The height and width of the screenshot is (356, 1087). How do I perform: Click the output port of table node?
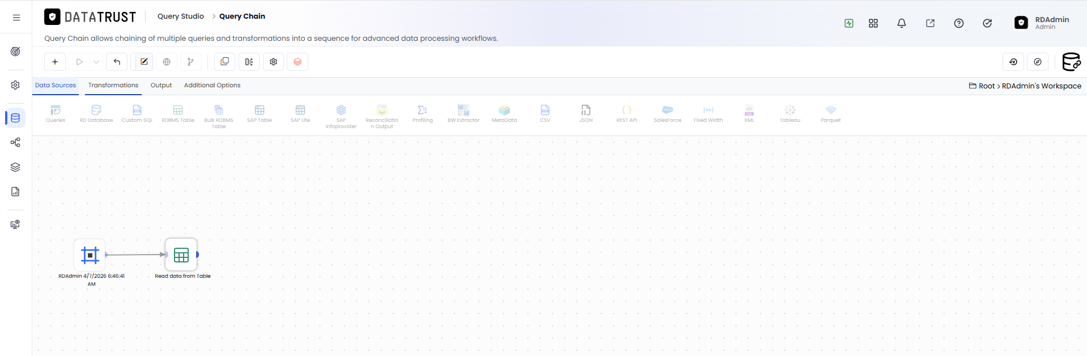pos(197,255)
